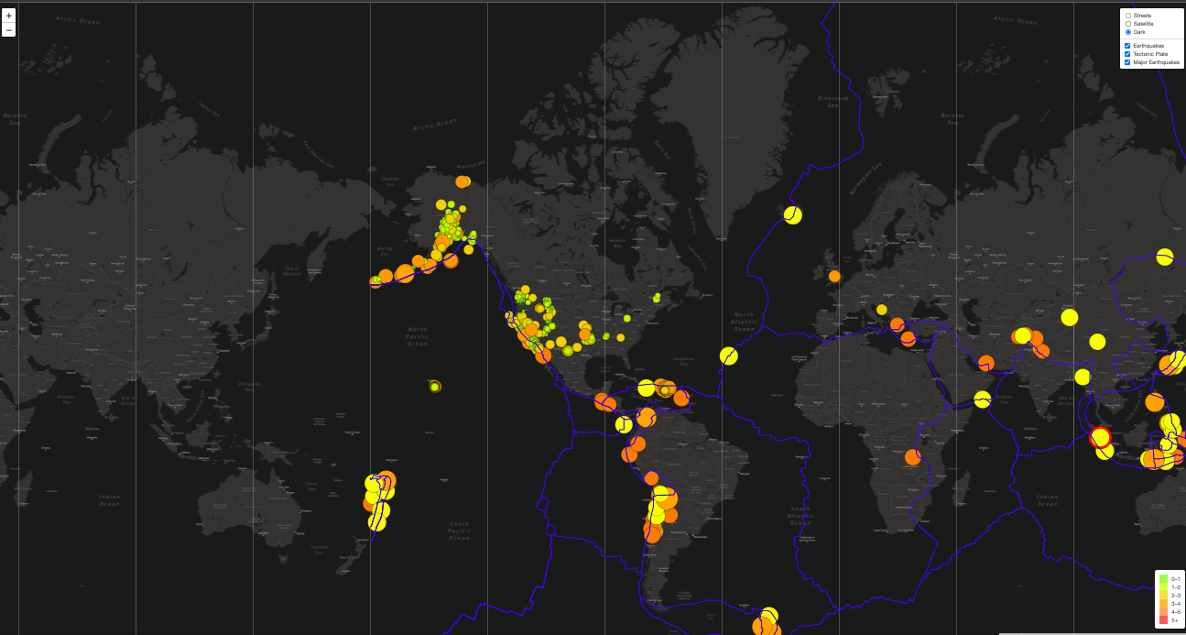Click the light orange 4–5 legend swatch
Viewport: 1186px width, 635px height.
coord(1163,612)
